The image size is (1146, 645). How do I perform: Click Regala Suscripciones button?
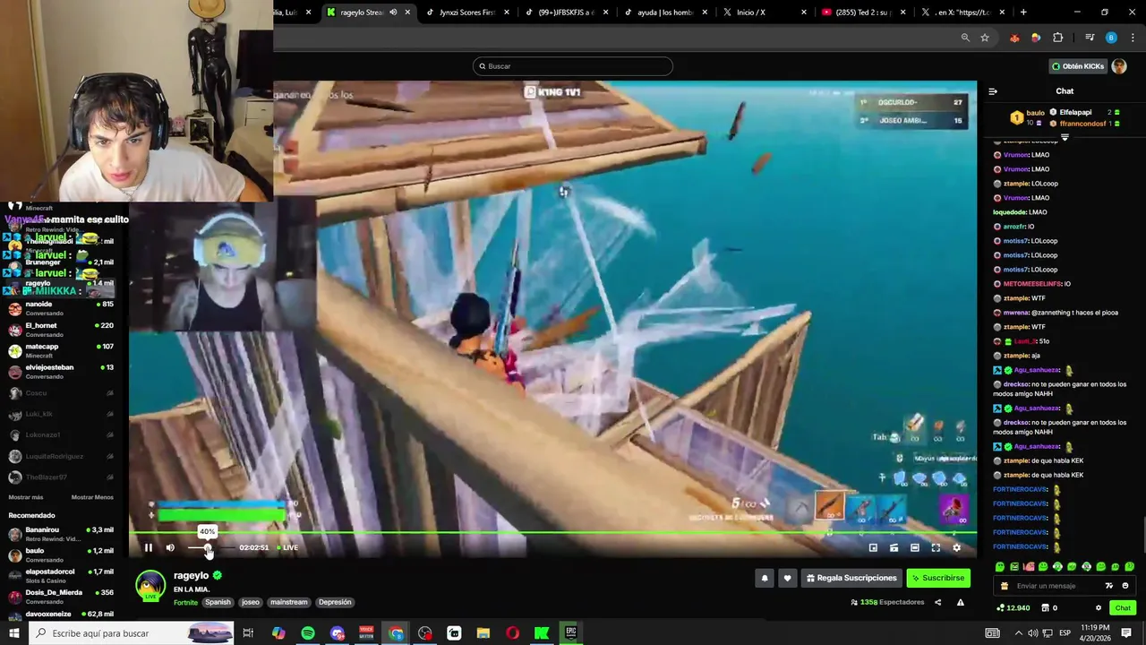tap(851, 579)
